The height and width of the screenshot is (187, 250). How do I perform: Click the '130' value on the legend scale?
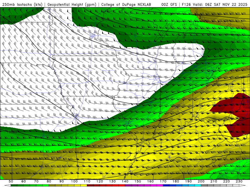click(x=112, y=181)
